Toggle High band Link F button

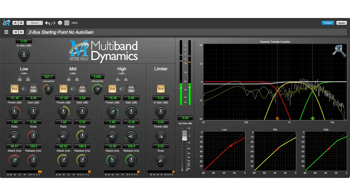point(126,79)
